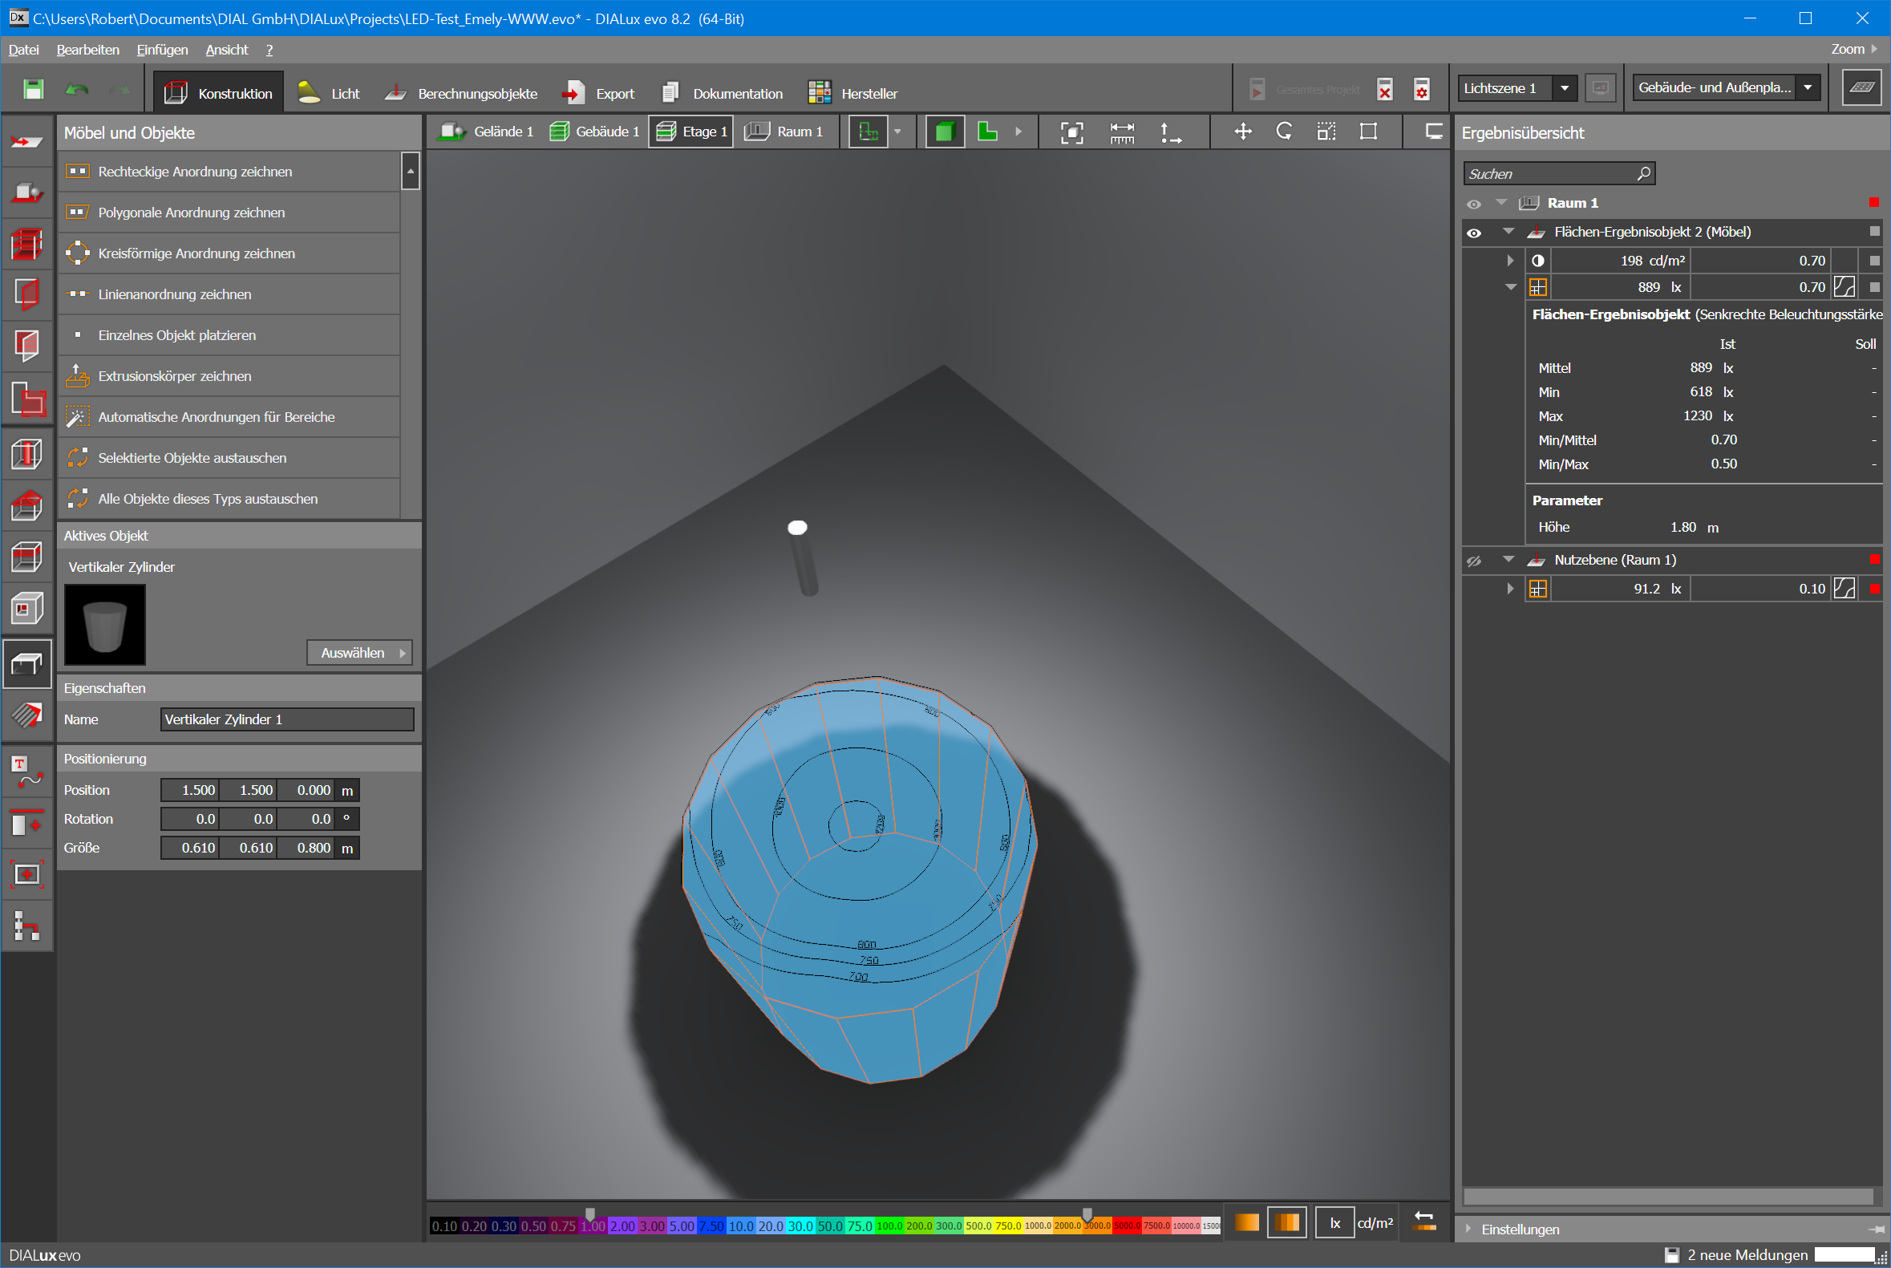The image size is (1891, 1268).
Task: Click the zoom to fit view icon
Action: coord(1071,132)
